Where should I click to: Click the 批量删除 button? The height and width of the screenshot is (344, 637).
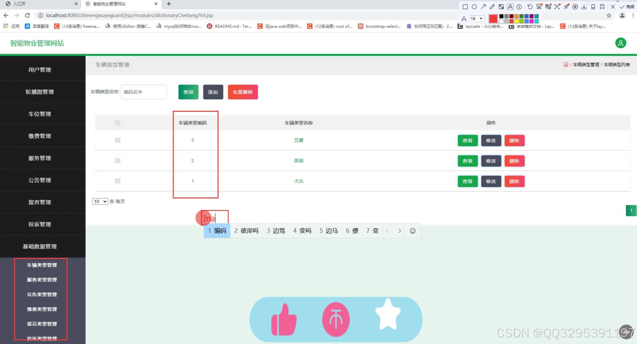(243, 92)
